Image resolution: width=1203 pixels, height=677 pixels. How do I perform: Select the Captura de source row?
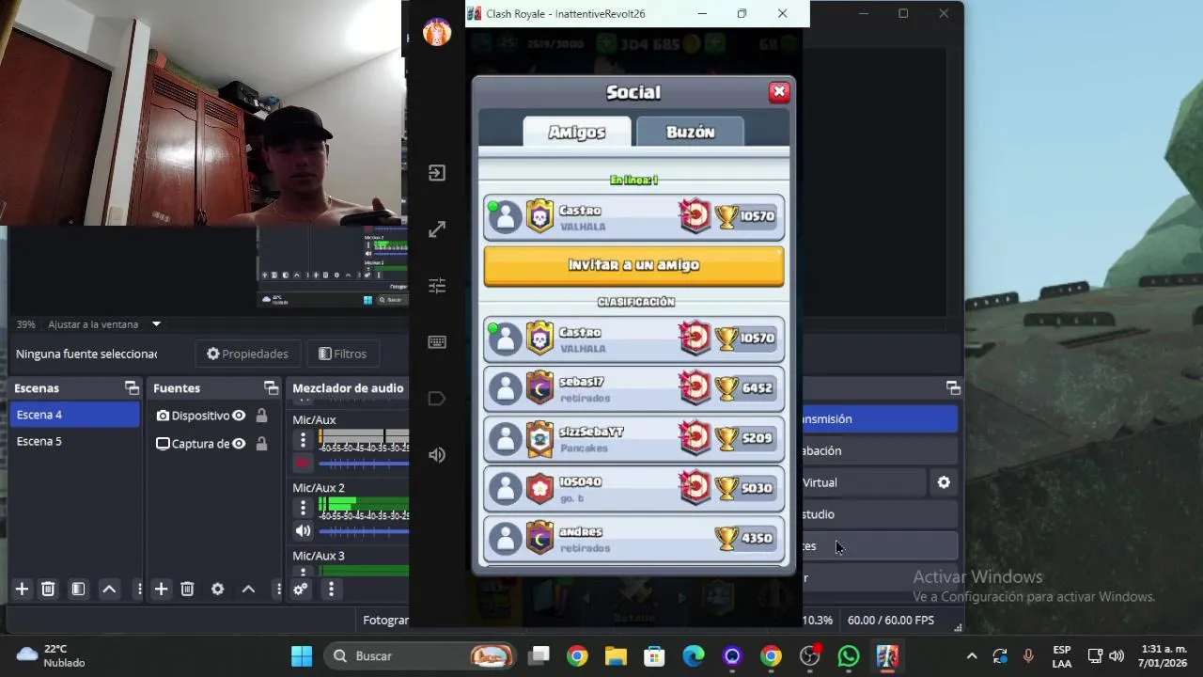214,444
